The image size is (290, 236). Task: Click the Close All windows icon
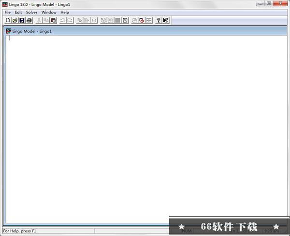(x=142, y=20)
